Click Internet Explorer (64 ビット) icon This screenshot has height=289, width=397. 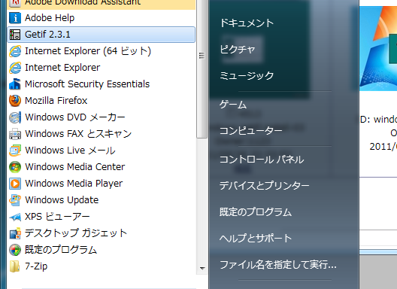(15, 51)
